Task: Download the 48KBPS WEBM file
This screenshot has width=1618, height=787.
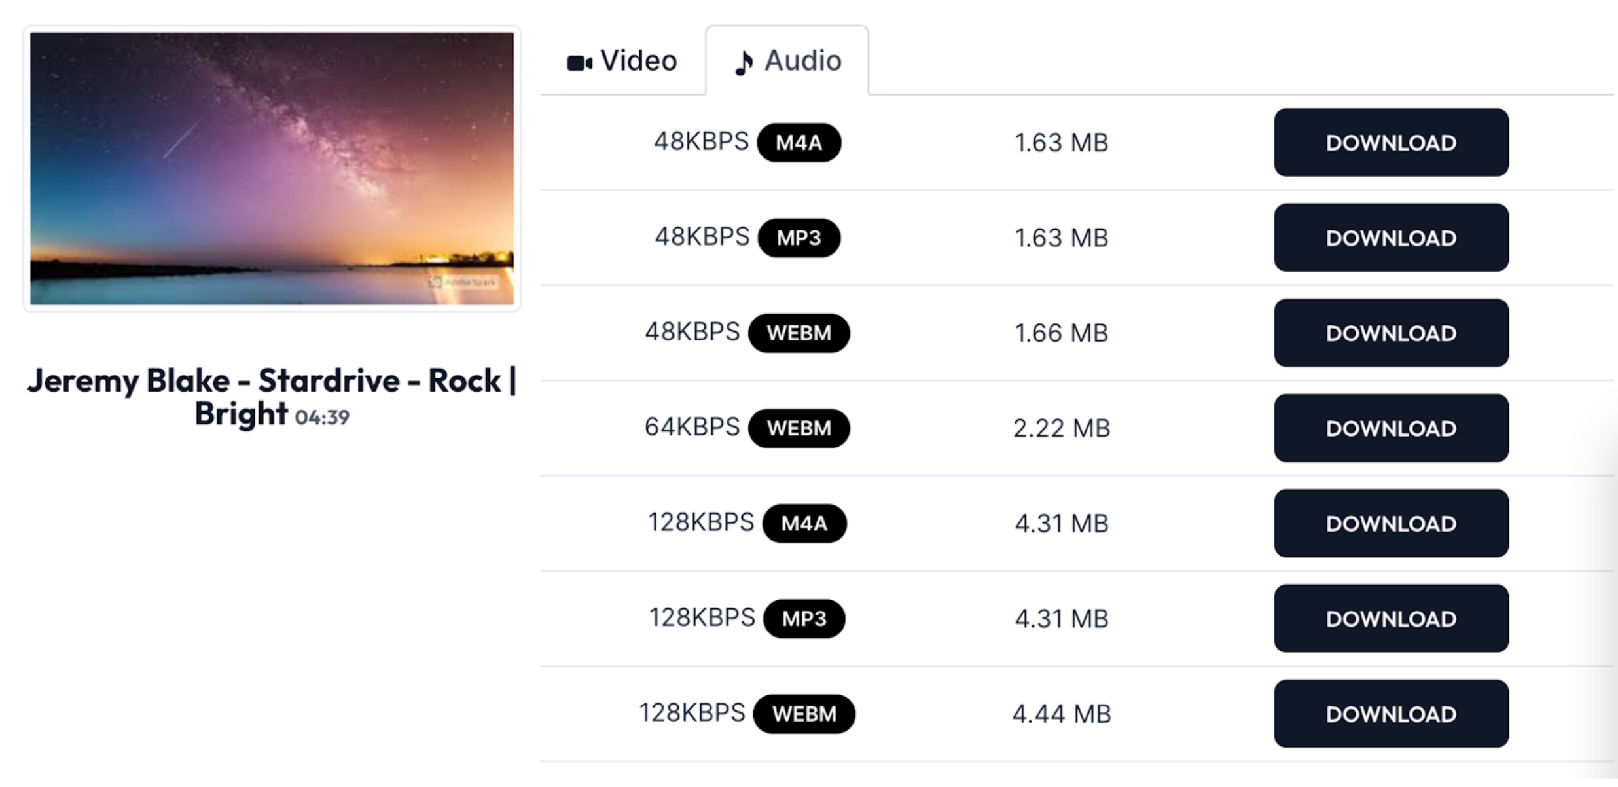Action: pyautogui.click(x=1390, y=333)
